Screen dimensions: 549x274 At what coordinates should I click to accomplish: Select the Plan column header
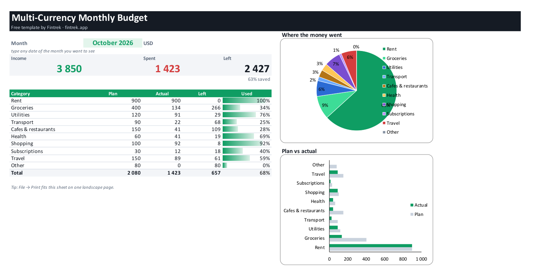[113, 94]
